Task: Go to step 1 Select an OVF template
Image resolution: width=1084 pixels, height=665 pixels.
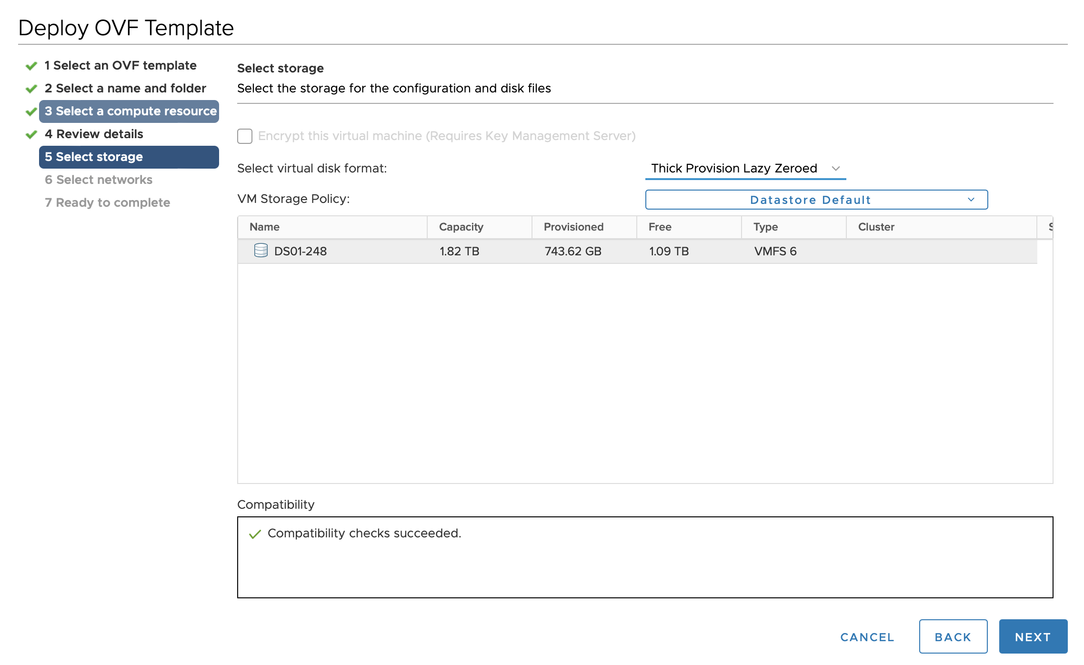Action: tap(120, 66)
